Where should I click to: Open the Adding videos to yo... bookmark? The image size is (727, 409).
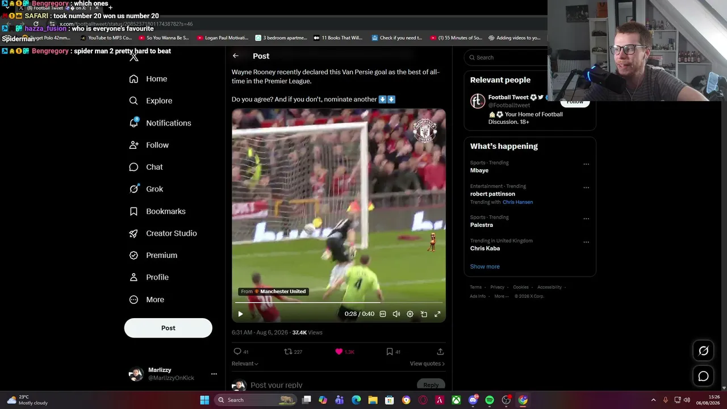click(x=514, y=38)
